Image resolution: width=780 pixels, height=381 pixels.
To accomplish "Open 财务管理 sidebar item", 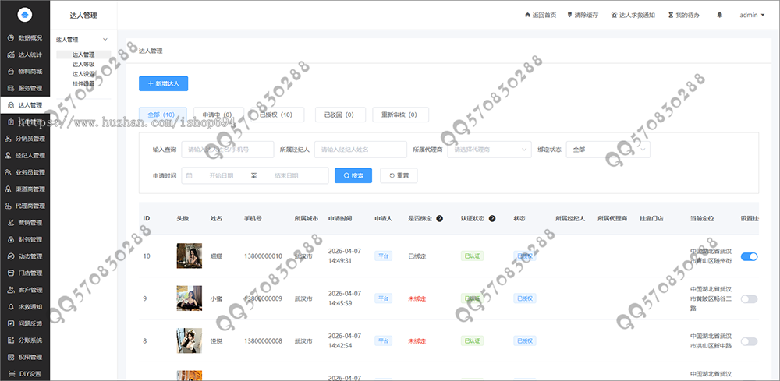I will click(x=25, y=239).
